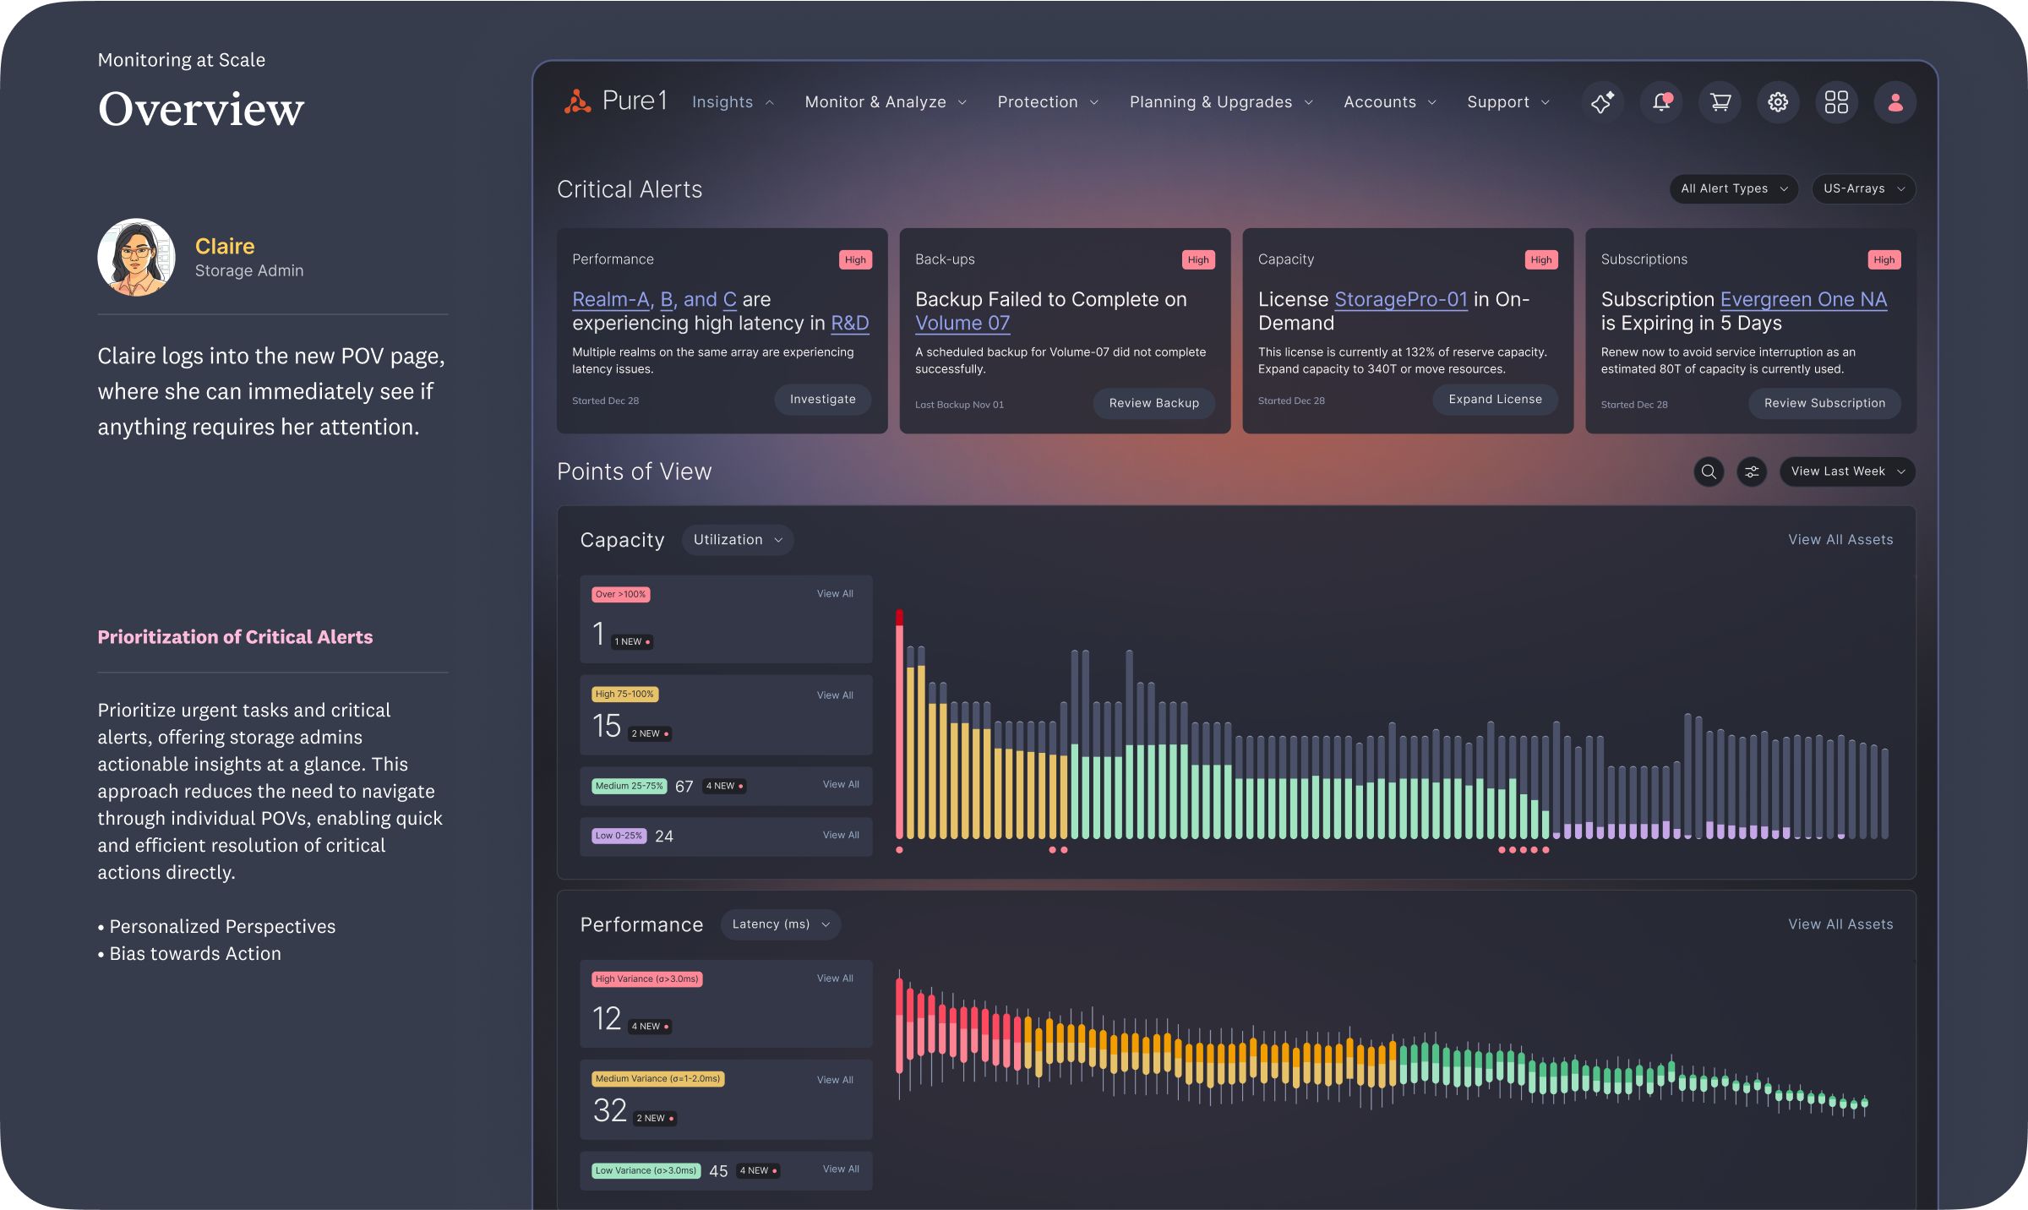2028x1210 pixels.
Task: Open the settings gear icon
Action: [1778, 102]
